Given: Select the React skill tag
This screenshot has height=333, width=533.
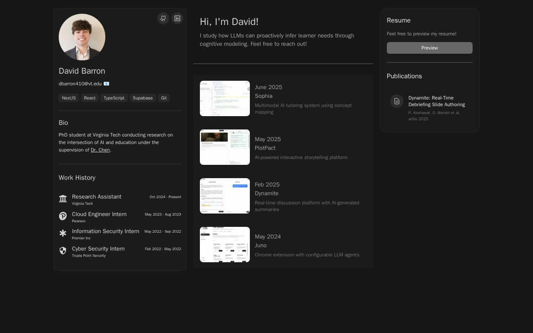Looking at the screenshot, I should click(90, 98).
